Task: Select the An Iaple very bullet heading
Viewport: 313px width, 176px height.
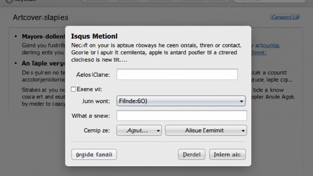Action: coord(43,63)
